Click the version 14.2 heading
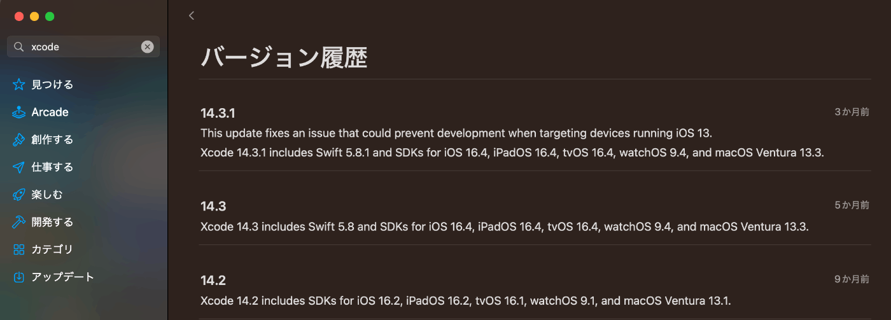891x320 pixels. pos(213,281)
